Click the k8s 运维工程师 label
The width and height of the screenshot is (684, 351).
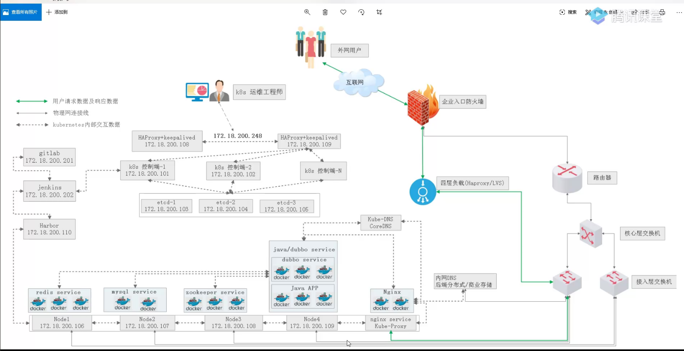point(259,92)
